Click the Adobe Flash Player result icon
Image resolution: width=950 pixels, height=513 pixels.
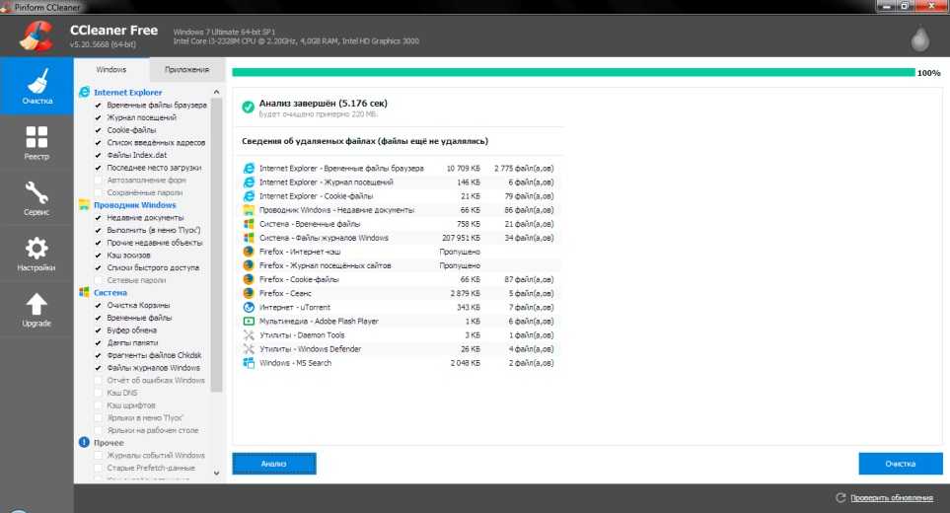(249, 322)
